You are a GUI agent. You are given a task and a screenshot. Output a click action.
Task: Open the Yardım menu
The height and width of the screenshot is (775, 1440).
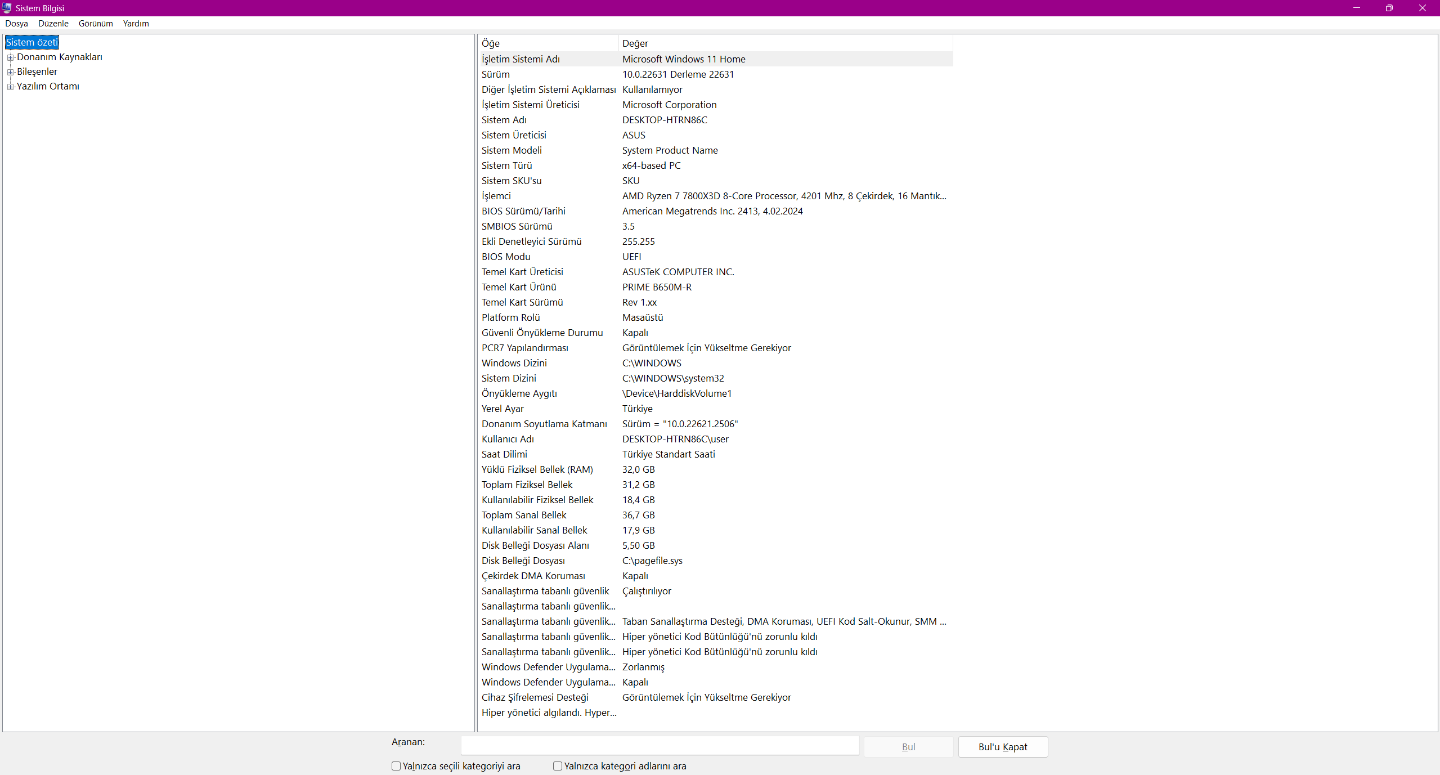coord(136,24)
